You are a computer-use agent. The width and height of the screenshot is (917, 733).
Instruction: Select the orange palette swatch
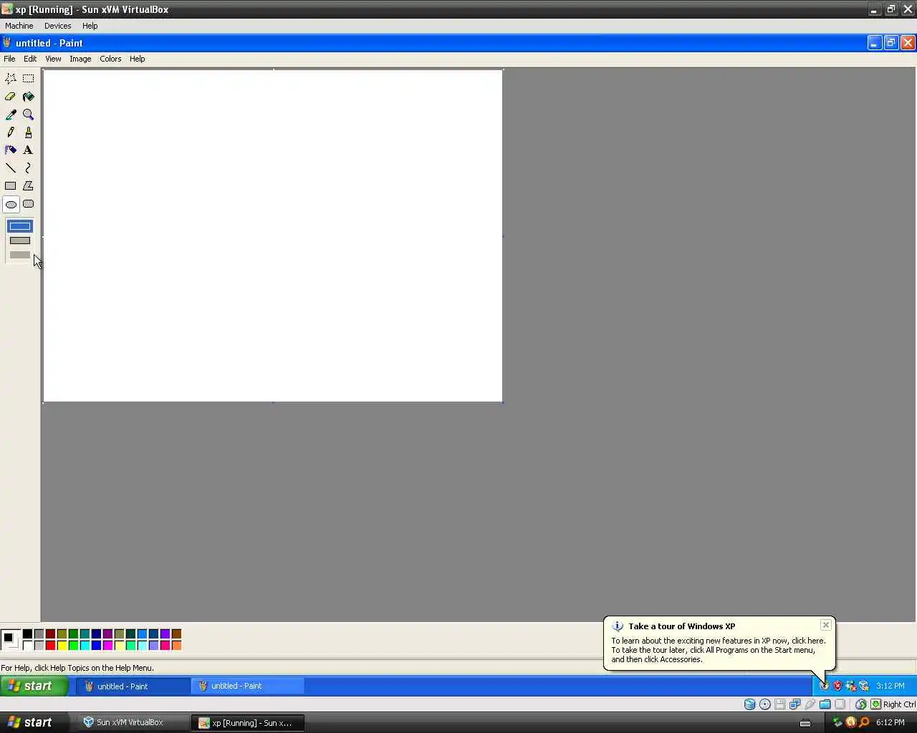(x=176, y=645)
